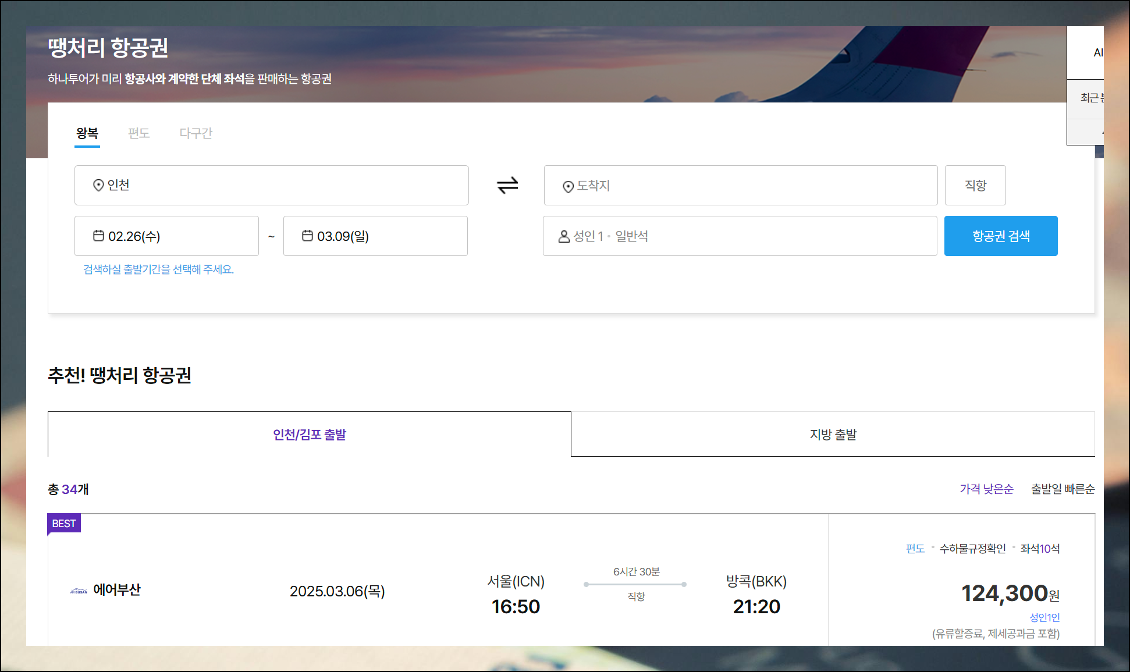Select the 다구간 multi-city tab

pyautogui.click(x=196, y=133)
